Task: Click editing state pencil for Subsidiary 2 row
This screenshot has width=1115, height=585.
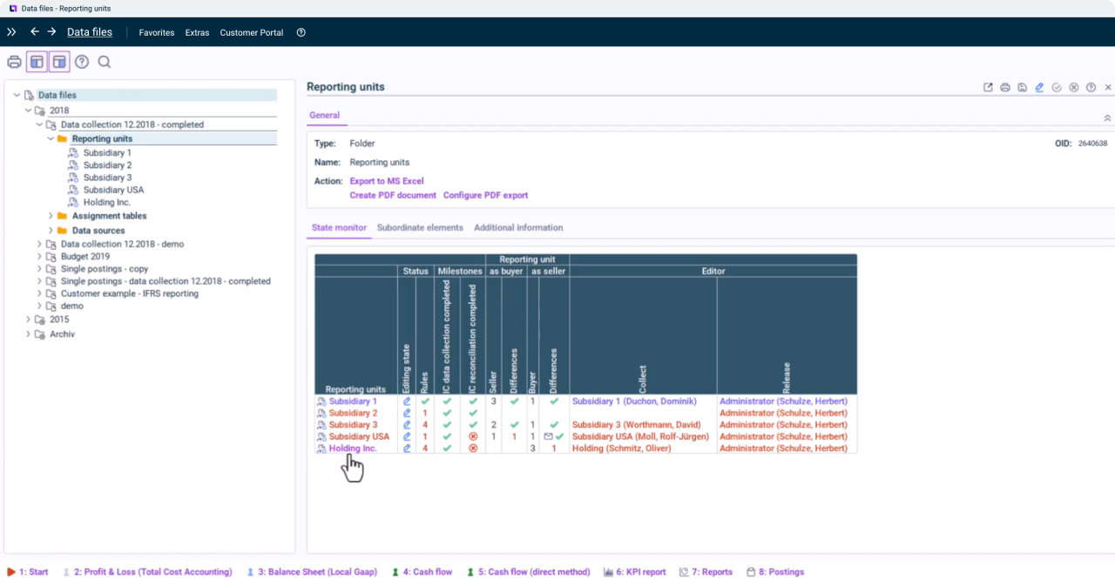Action: (x=407, y=413)
